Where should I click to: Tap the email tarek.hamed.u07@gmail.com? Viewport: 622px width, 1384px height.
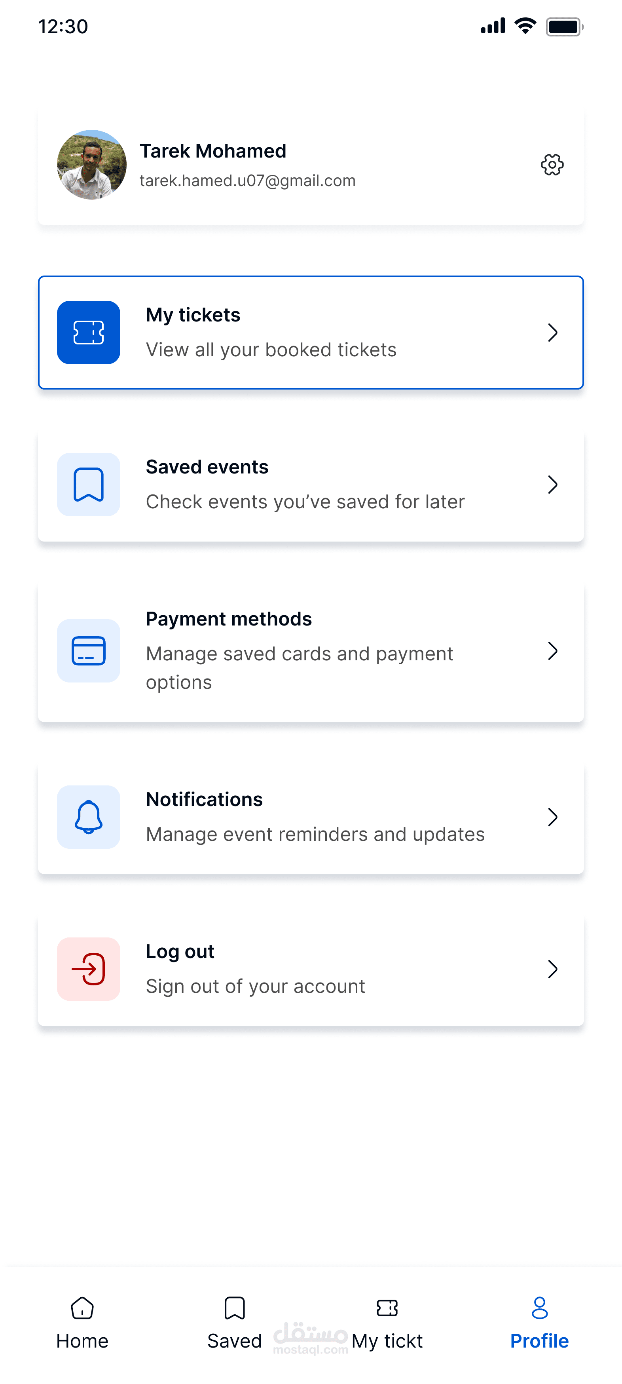[248, 181]
